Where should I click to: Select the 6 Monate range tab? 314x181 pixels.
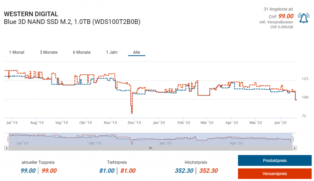point(82,52)
